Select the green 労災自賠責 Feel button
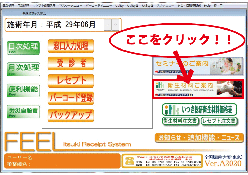 click(x=23, y=112)
